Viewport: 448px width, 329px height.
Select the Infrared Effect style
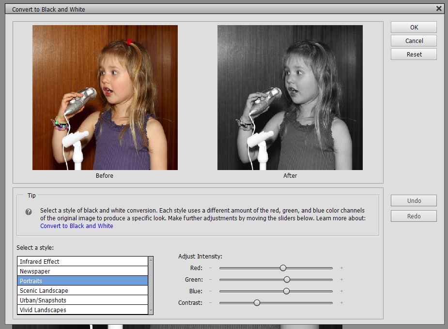(x=82, y=261)
